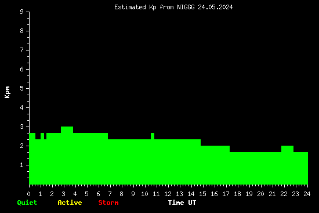Click the Kp value 9 on the y-axis
This screenshot has width=319, height=213.
(x=22, y=12)
